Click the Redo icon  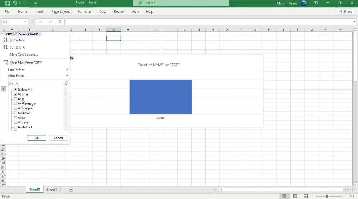pyautogui.click(x=25, y=3)
